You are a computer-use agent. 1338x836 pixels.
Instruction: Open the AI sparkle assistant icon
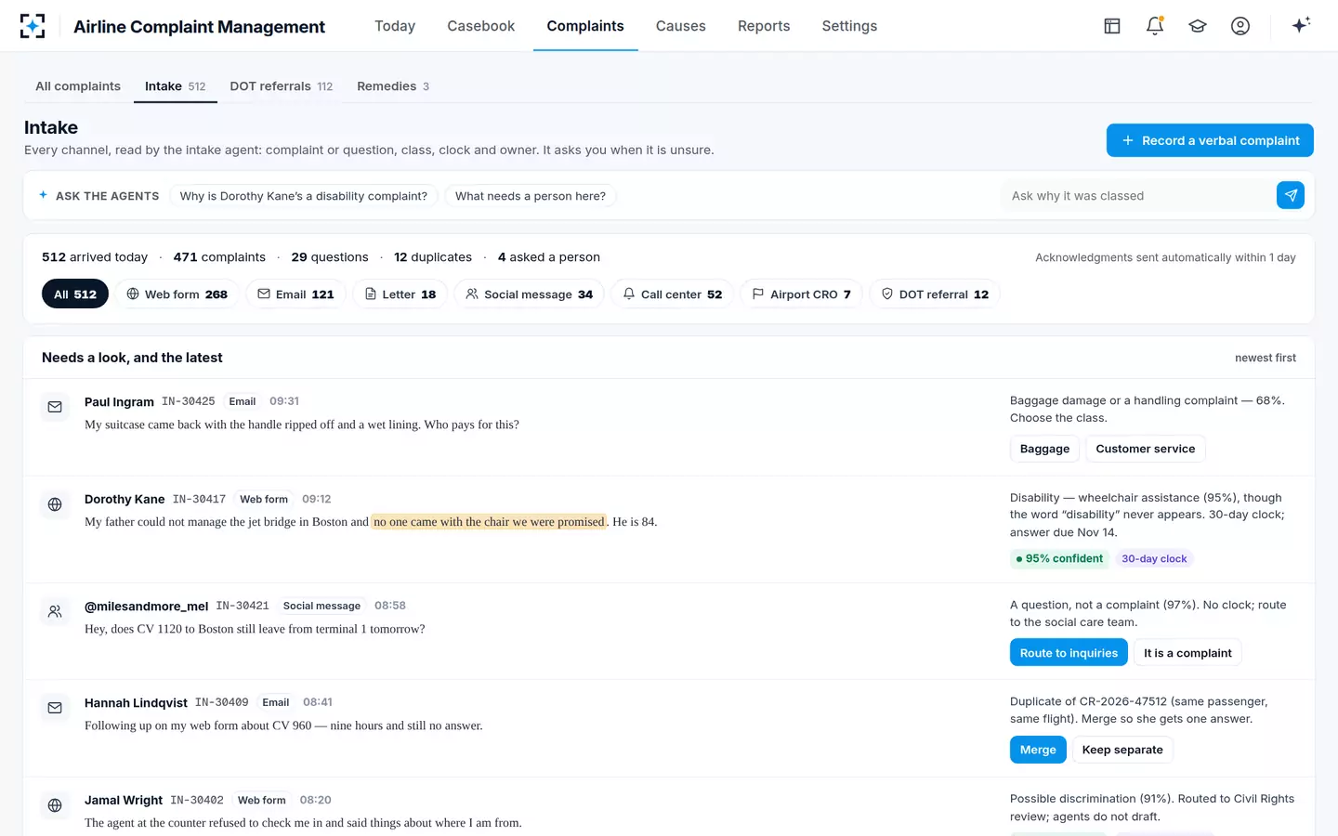1301,25
